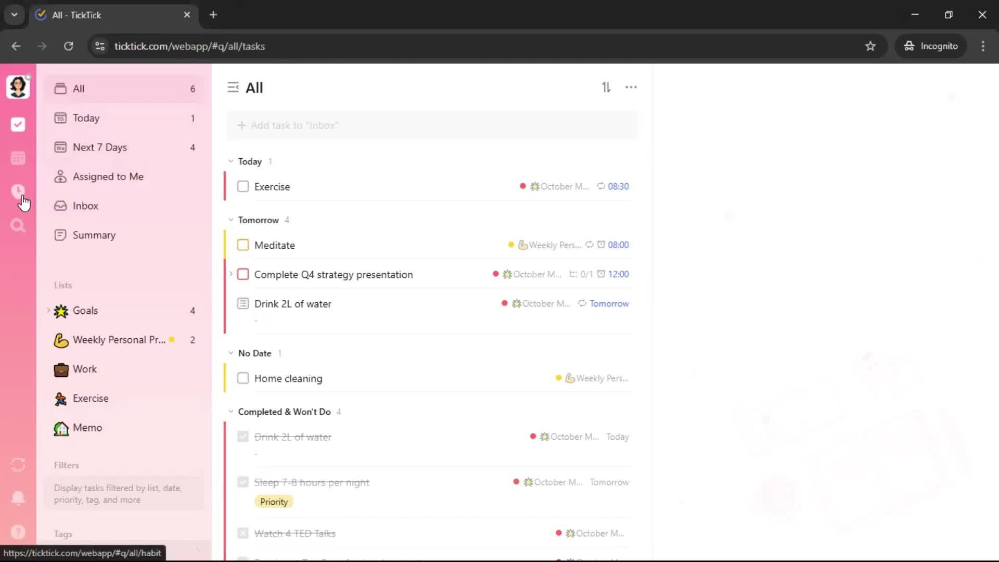Click the yellow Priority tag label
999x562 pixels.
coord(274,502)
